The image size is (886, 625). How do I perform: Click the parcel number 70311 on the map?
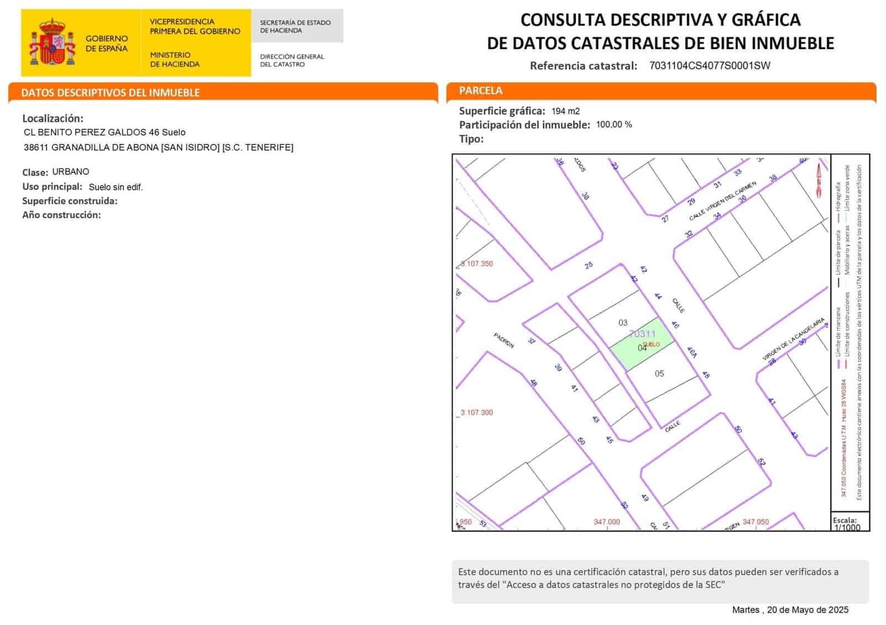click(644, 333)
